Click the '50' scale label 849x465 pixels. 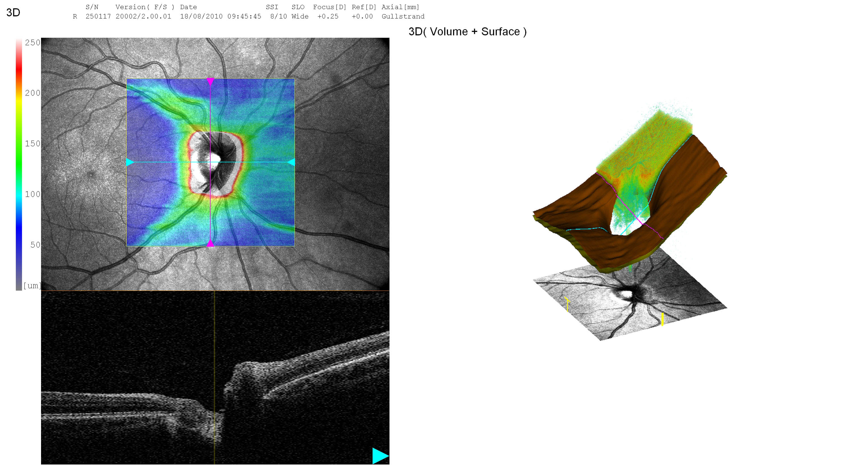coord(35,245)
